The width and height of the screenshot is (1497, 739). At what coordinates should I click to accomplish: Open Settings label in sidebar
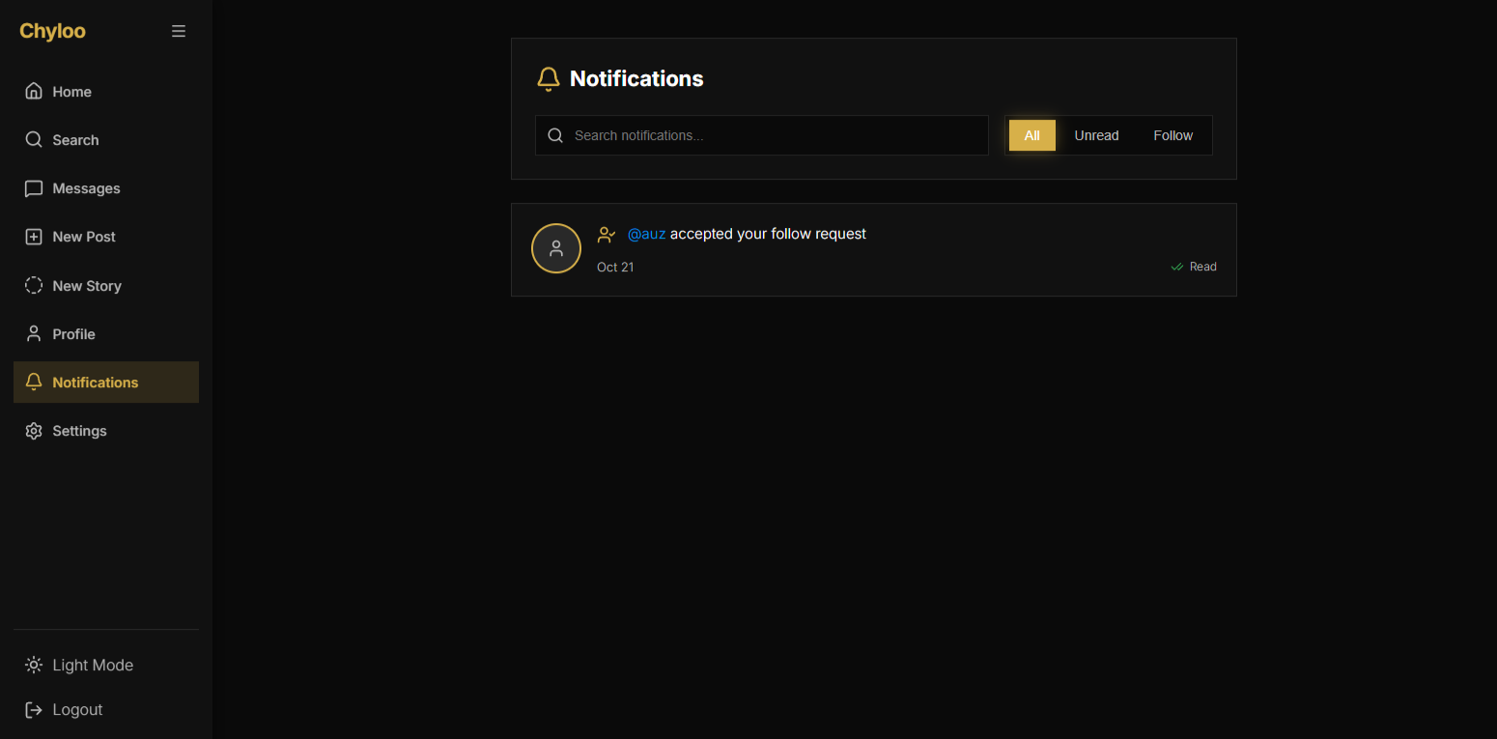[x=79, y=431]
